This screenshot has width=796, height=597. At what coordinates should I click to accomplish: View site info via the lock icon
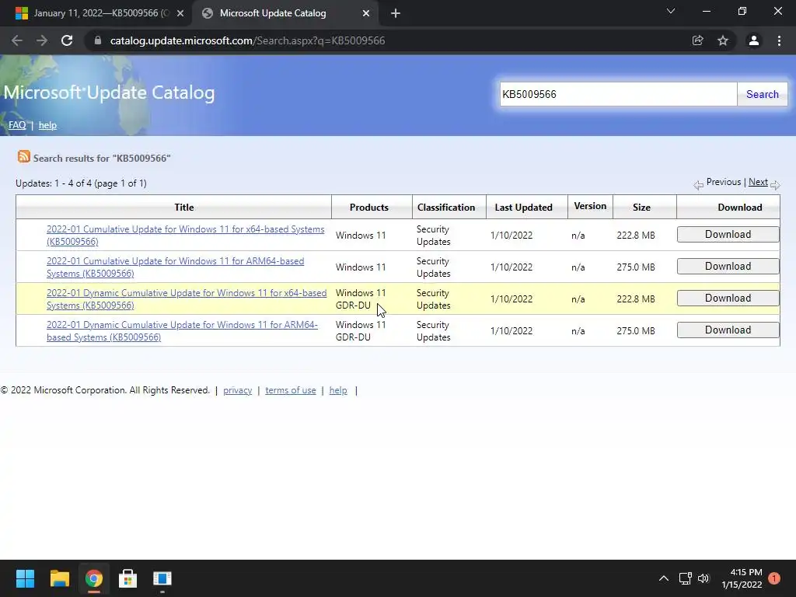98,40
